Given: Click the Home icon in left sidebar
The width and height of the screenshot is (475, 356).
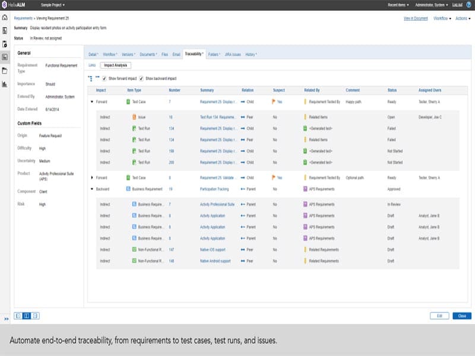Looking at the screenshot, I should [x=5, y=18].
